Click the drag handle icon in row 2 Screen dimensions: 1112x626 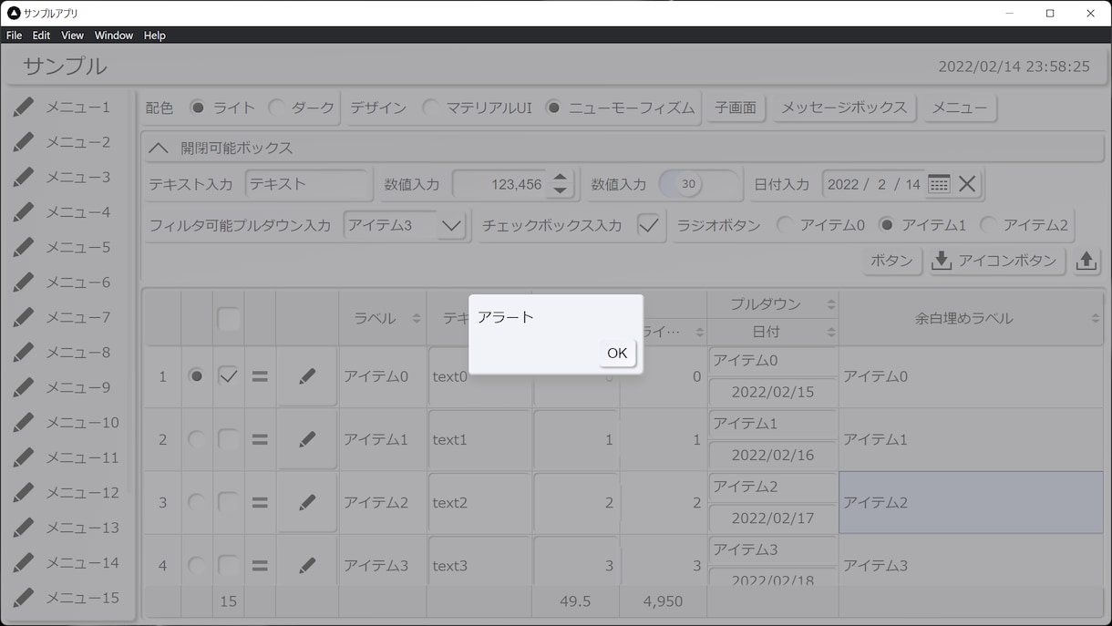coord(260,439)
